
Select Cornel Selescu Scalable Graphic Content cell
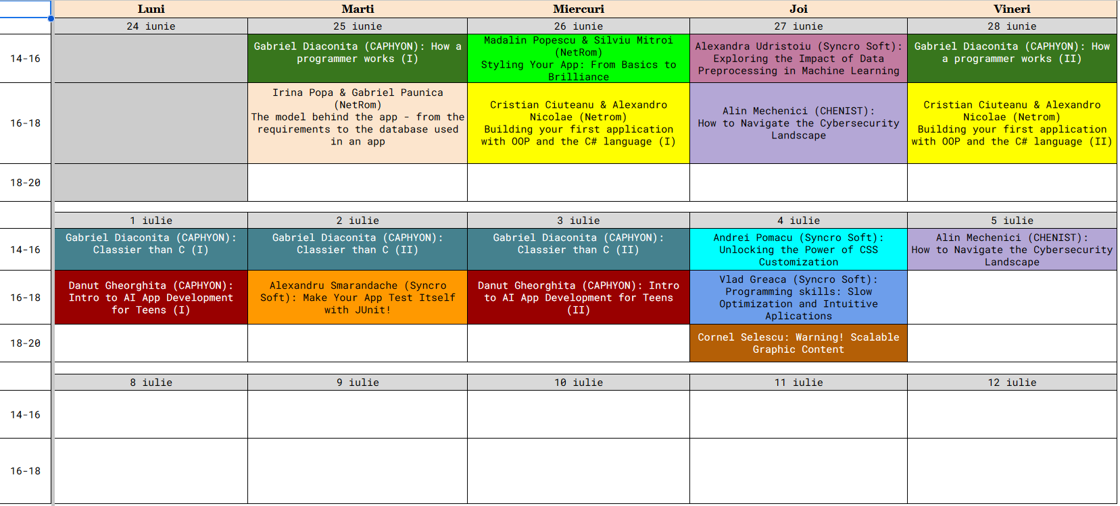(798, 343)
